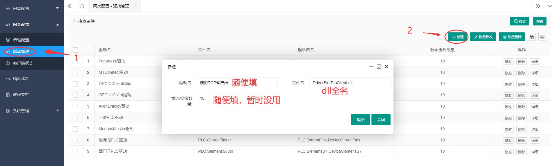Click 修改 in the ModbusMaster驱动 row

pos(508,129)
